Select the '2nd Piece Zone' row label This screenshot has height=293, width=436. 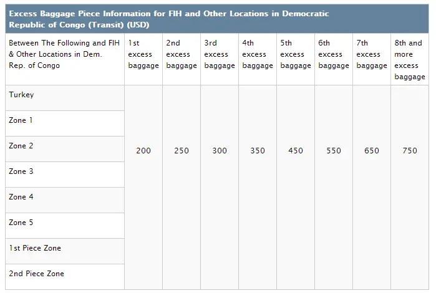(x=36, y=274)
